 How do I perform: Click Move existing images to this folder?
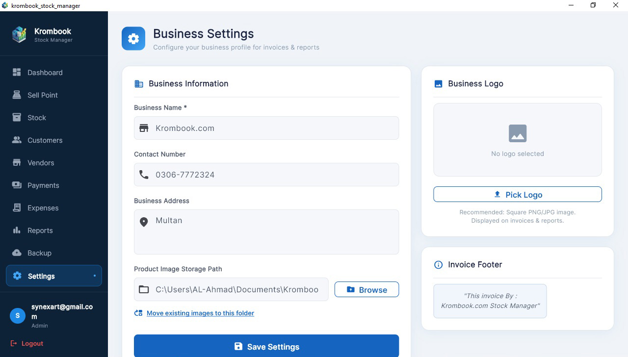click(200, 313)
